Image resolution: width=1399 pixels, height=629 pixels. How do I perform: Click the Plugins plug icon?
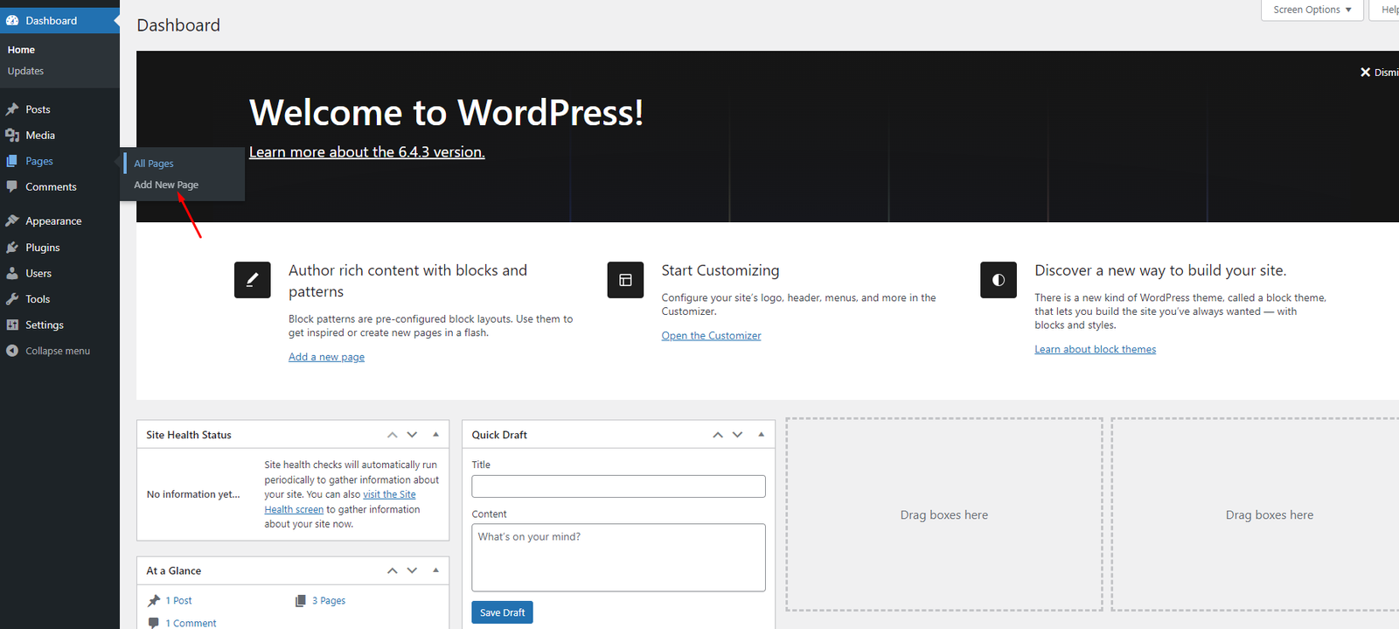12,248
